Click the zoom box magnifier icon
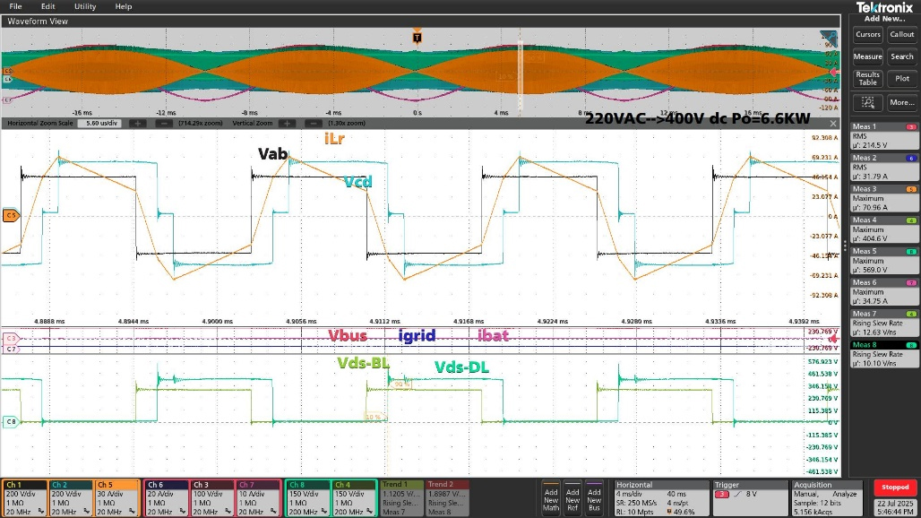 (867, 102)
